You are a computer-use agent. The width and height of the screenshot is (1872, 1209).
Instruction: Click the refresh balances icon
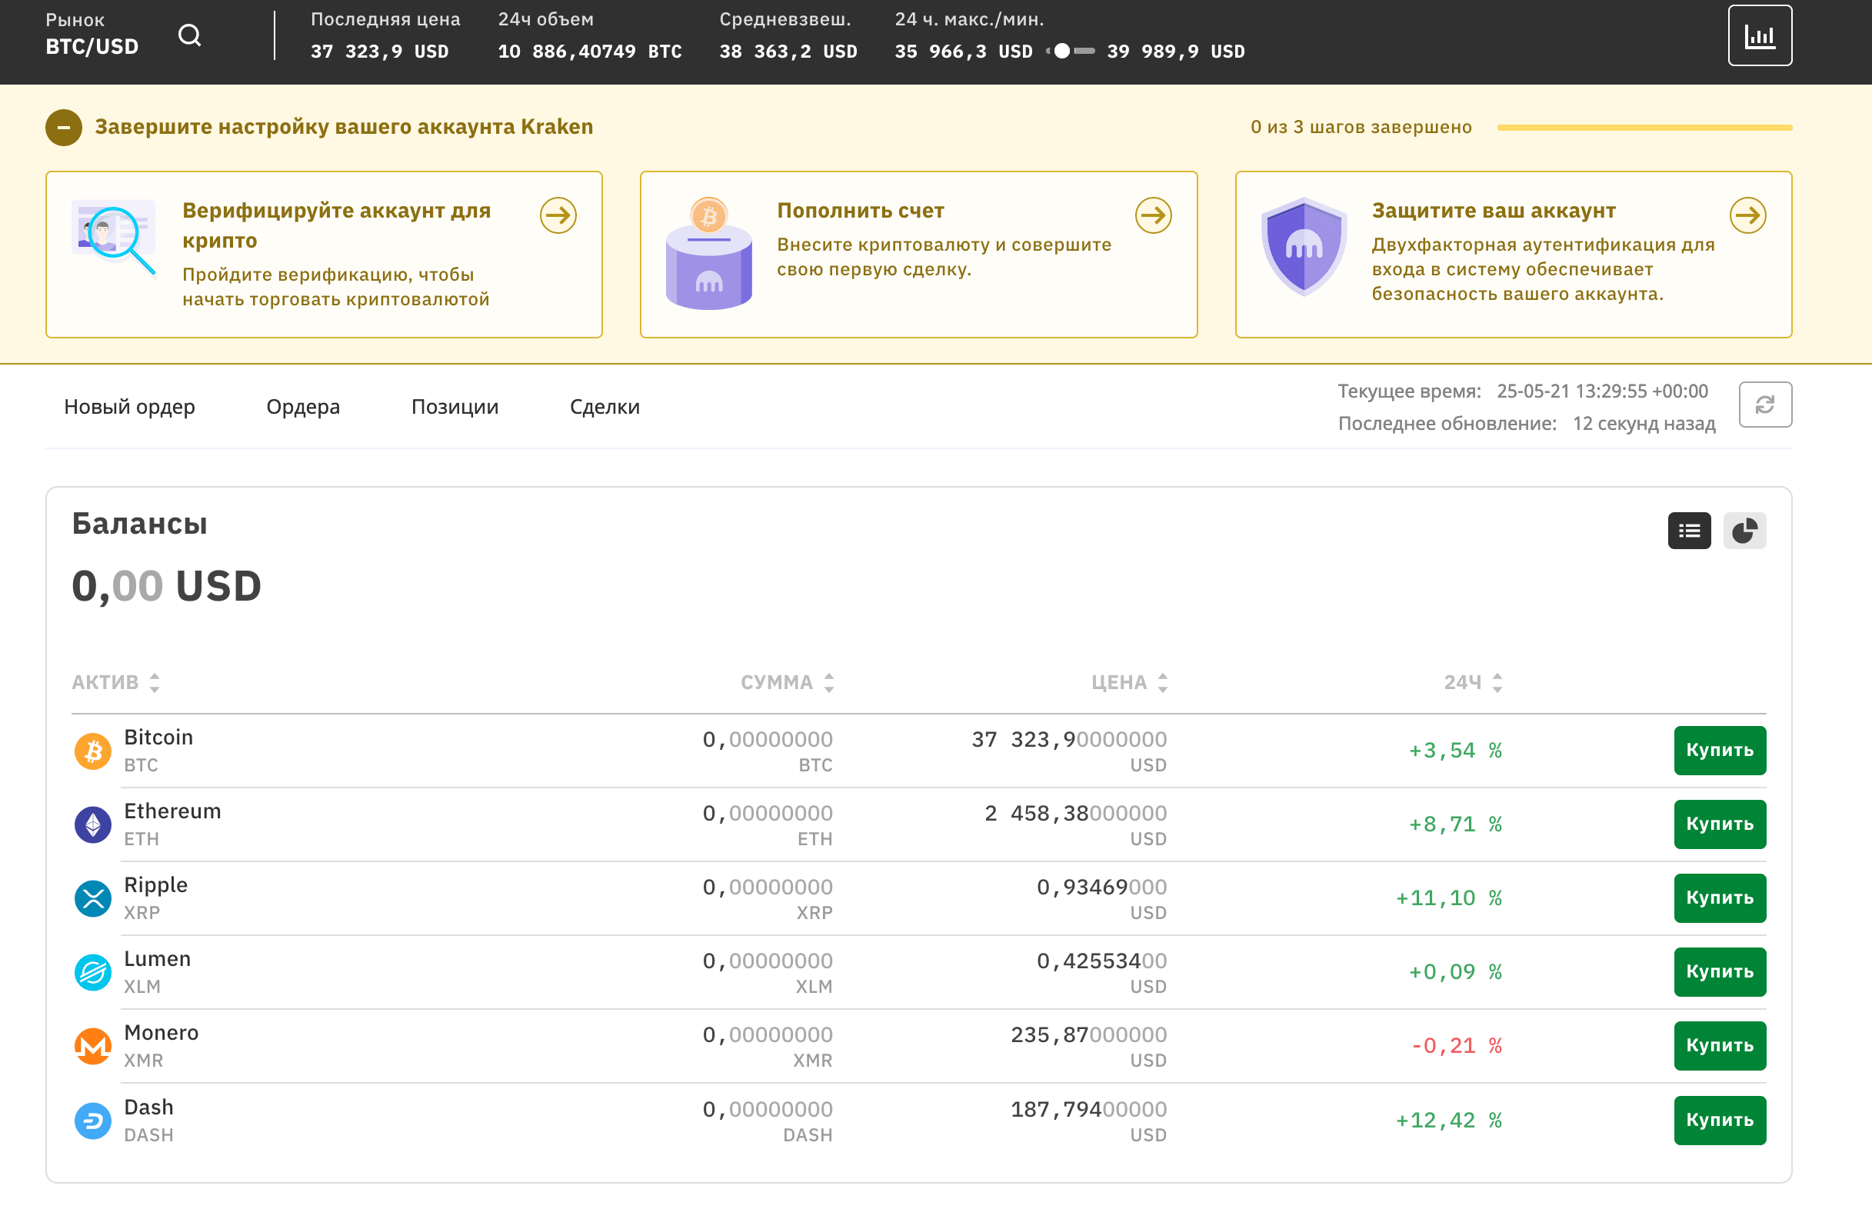(x=1764, y=405)
